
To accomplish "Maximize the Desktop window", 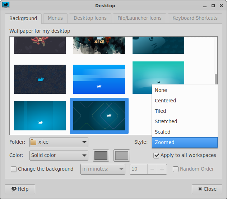I will [x=213, y=6].
